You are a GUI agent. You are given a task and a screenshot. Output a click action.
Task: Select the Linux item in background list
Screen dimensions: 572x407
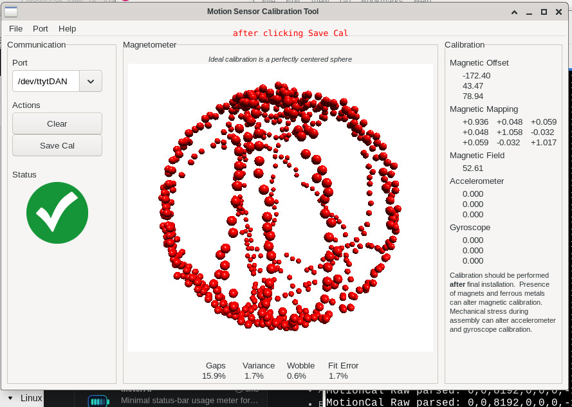point(31,399)
